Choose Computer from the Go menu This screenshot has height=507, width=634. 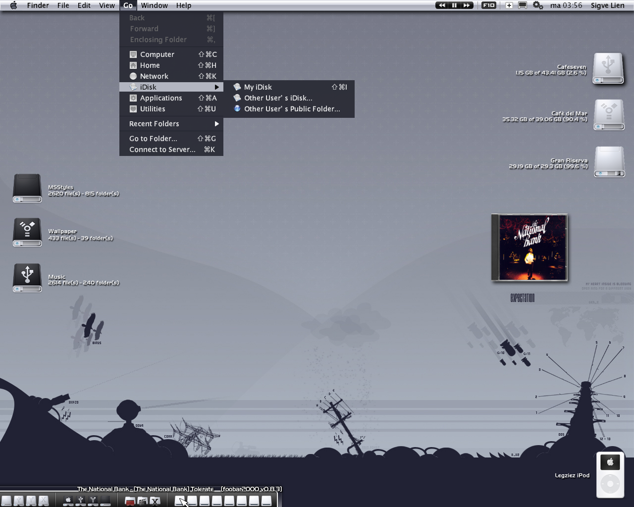pyautogui.click(x=171, y=54)
